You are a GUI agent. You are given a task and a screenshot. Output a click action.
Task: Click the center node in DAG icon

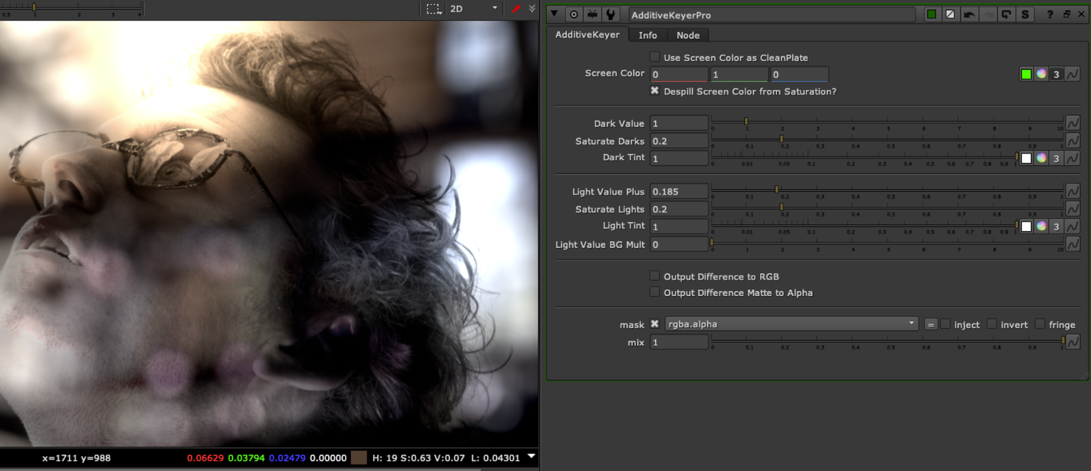pos(574,14)
